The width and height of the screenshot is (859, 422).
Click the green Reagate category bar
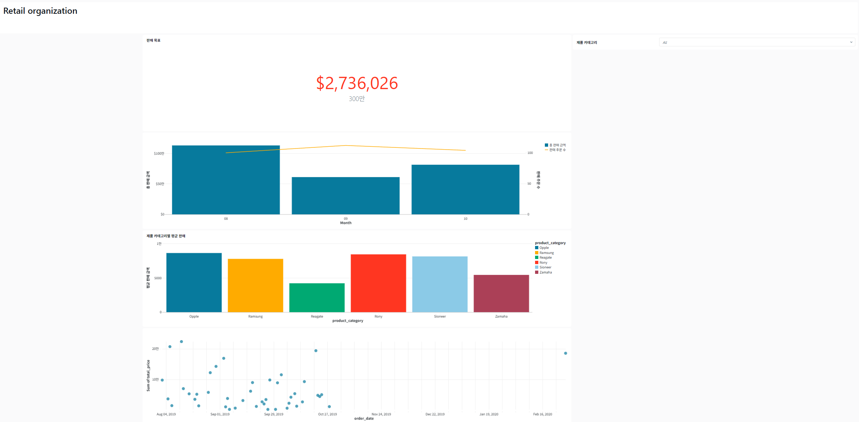click(317, 297)
